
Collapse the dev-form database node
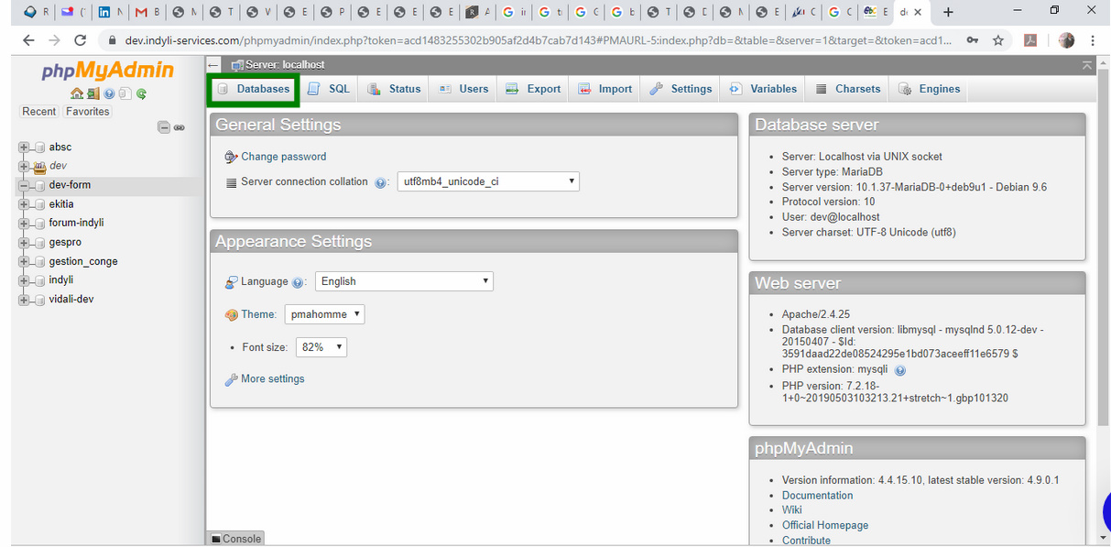click(25, 185)
